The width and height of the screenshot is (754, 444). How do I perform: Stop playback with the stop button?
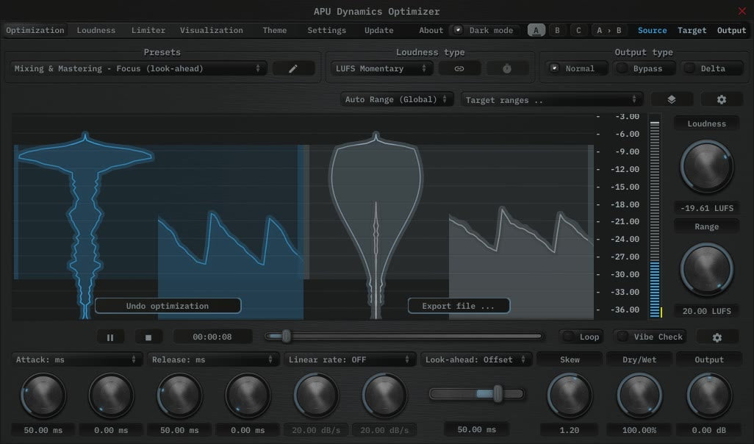[148, 337]
